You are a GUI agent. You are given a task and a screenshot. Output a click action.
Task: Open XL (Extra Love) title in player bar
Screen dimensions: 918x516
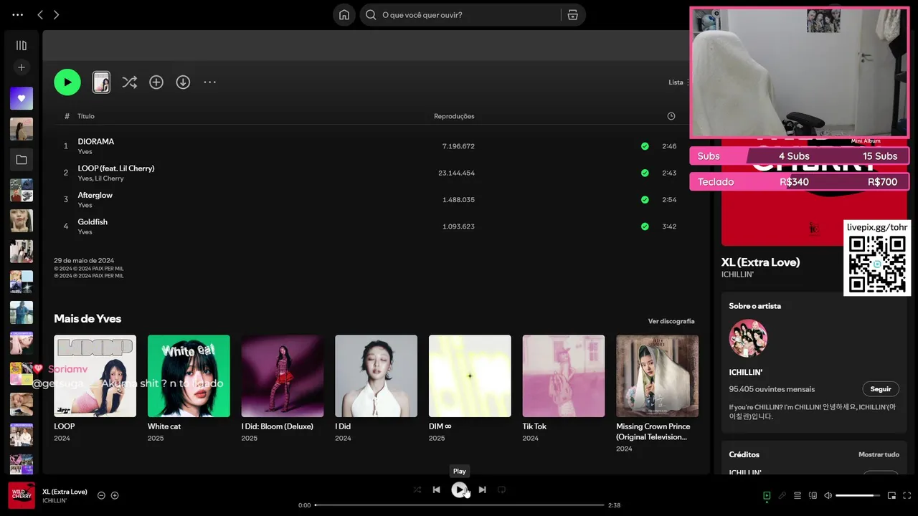65,492
